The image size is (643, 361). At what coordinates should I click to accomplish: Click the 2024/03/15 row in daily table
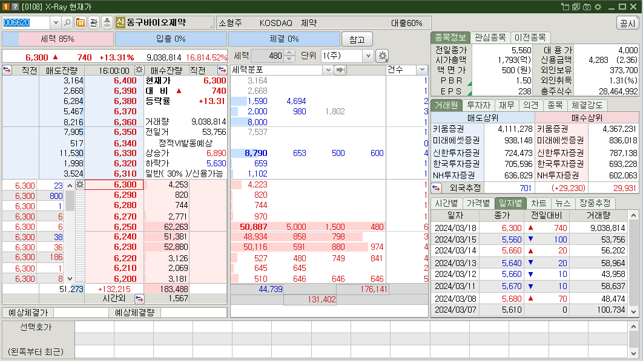coord(529,239)
